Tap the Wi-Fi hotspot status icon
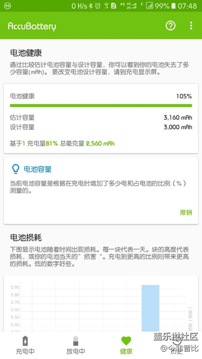Screen dimensions: 202x359 tap(106, 6)
